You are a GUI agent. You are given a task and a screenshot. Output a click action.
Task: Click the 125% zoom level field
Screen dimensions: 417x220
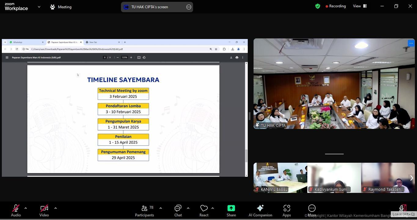[x=124, y=57]
